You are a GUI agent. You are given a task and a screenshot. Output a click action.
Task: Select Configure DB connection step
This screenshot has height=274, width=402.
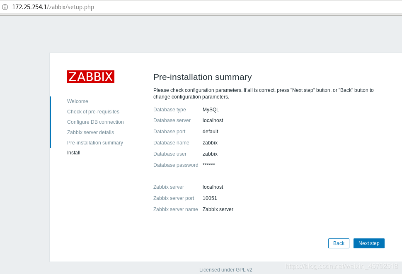(x=95, y=122)
